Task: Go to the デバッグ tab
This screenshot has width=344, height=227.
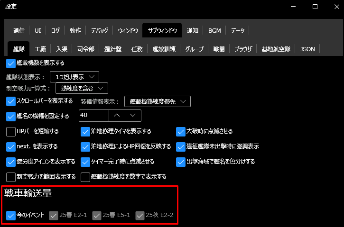Action: click(x=99, y=30)
